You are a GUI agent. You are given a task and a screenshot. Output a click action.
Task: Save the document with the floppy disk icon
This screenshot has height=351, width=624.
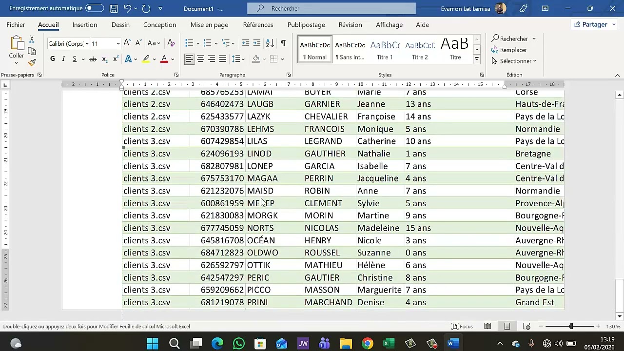114,9
